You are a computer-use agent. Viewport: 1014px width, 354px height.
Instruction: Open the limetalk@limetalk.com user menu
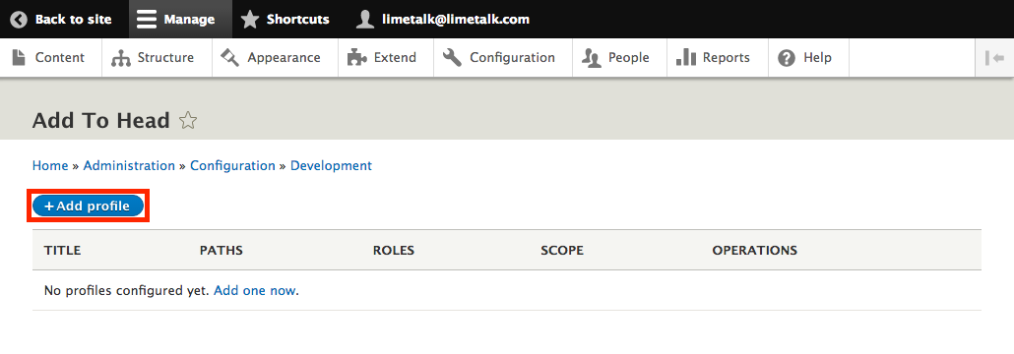coord(443,20)
